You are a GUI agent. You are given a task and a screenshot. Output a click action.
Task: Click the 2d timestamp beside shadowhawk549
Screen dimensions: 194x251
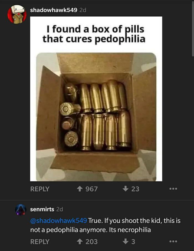(83, 10)
